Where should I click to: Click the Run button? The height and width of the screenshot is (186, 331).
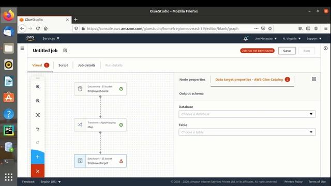307,51
